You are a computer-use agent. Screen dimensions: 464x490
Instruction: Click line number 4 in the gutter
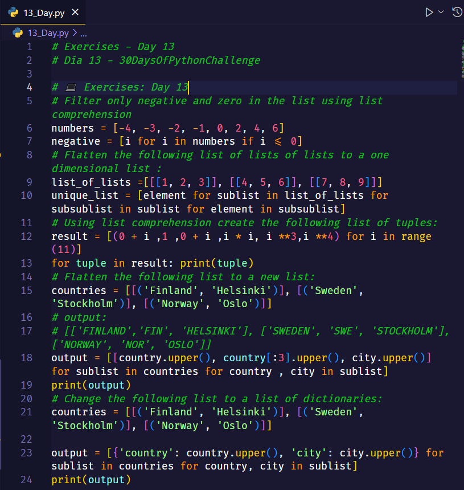(30, 87)
